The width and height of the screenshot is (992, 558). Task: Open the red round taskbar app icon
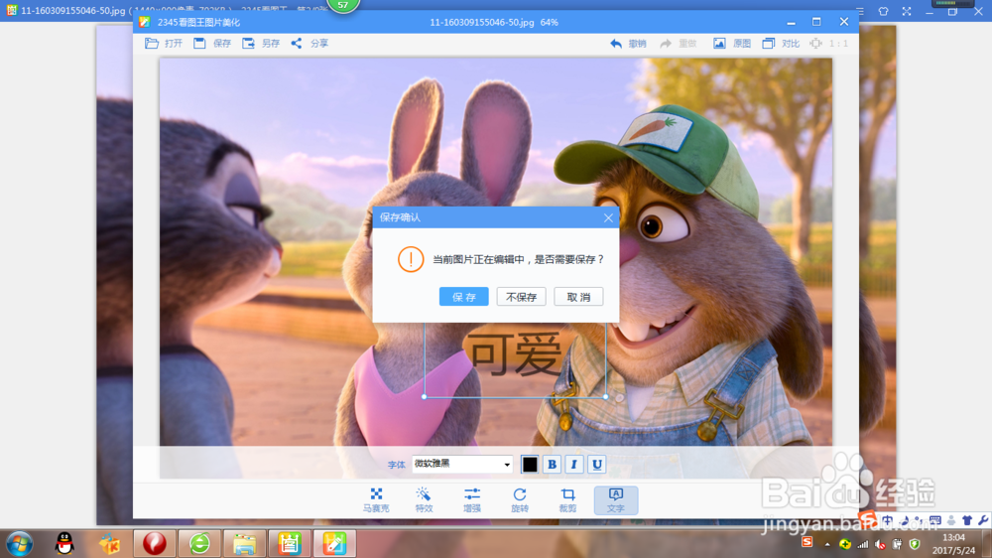click(x=155, y=543)
